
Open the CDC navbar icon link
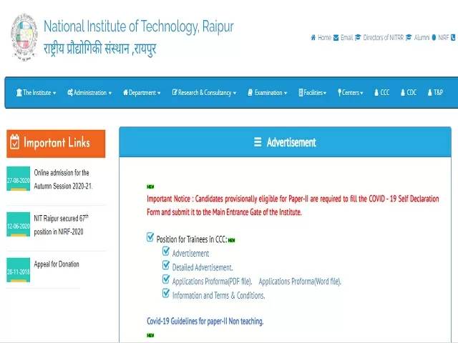click(x=402, y=93)
